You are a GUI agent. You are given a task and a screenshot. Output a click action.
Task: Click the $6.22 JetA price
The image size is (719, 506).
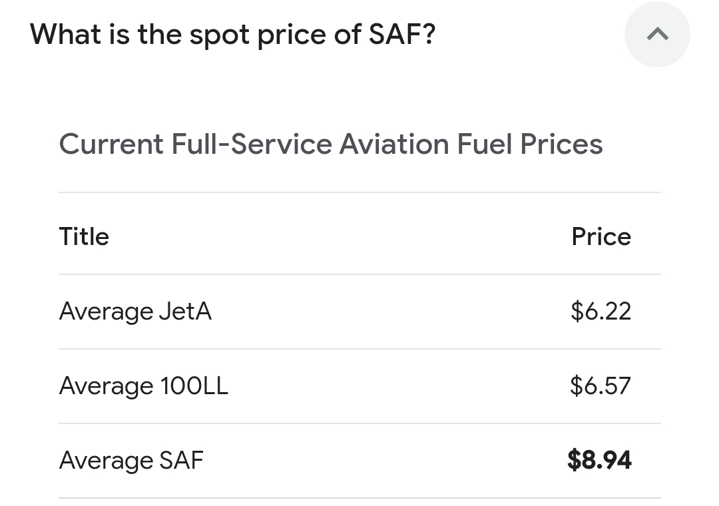pos(600,311)
